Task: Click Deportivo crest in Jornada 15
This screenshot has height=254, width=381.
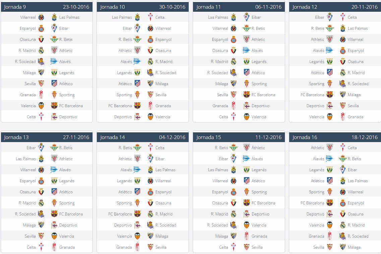Action: [x=246, y=214]
